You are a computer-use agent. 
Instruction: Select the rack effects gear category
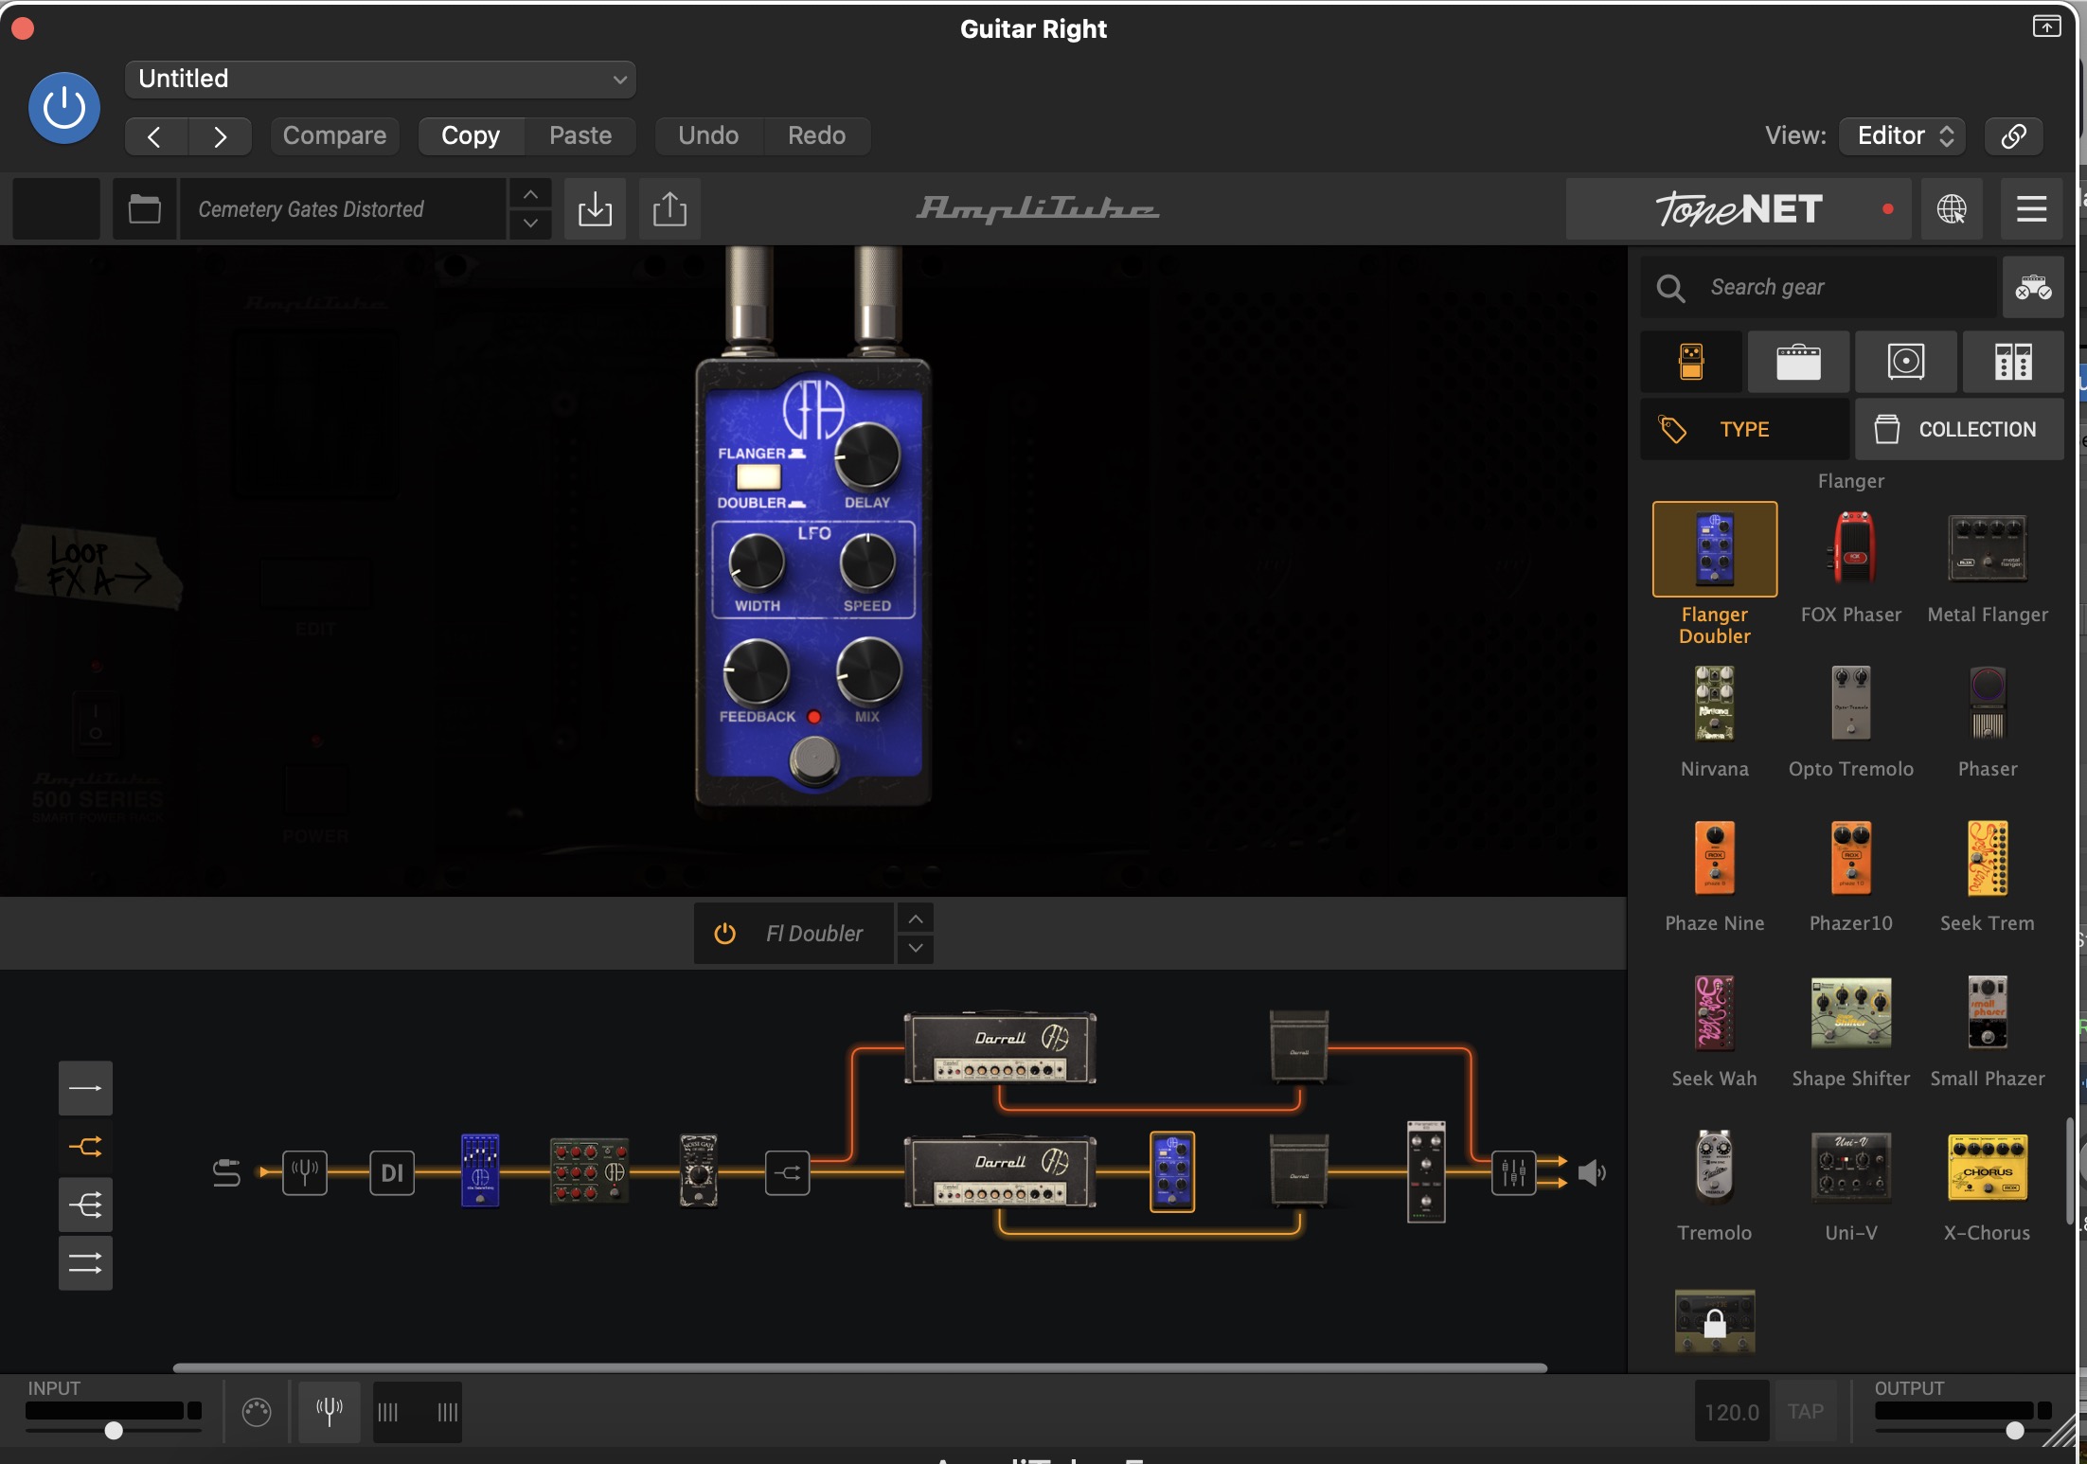[2013, 362]
